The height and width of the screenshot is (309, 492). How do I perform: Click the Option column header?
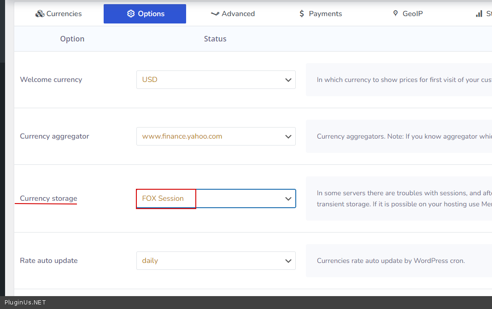tap(72, 39)
